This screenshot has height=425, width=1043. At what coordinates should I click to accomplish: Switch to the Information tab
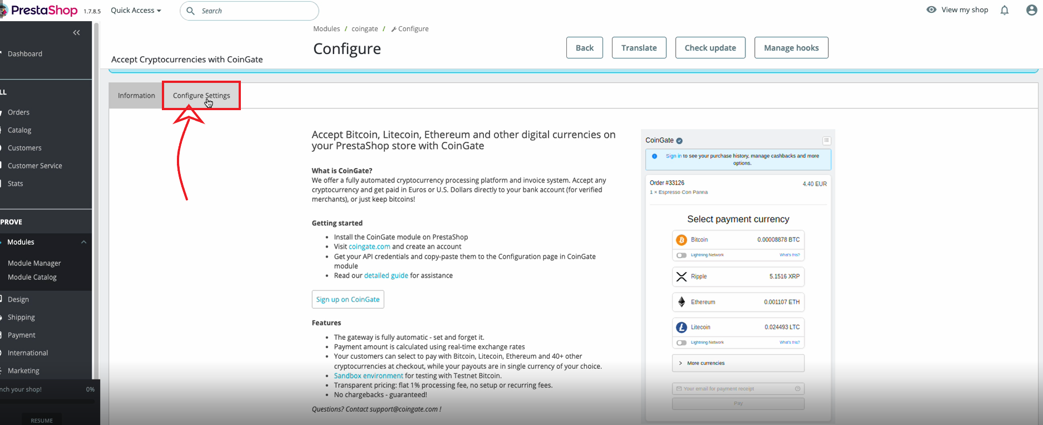click(x=136, y=96)
